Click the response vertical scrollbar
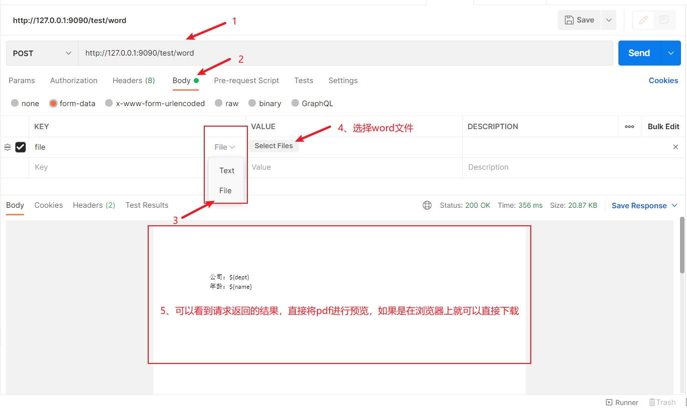This screenshot has width=687, height=408. click(x=682, y=245)
